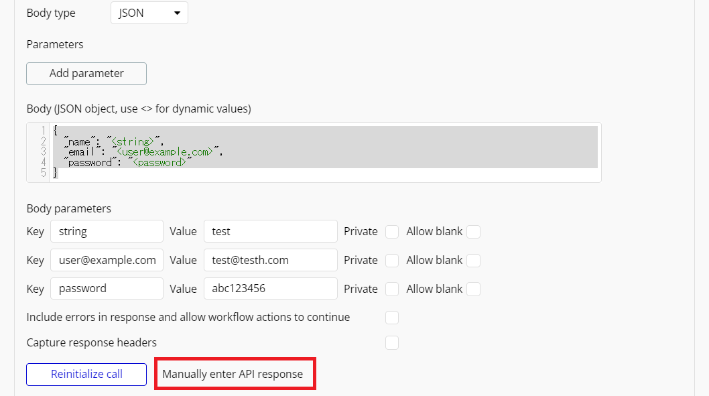
Task: Click the Body parameters heading text
Action: pyautogui.click(x=69, y=208)
